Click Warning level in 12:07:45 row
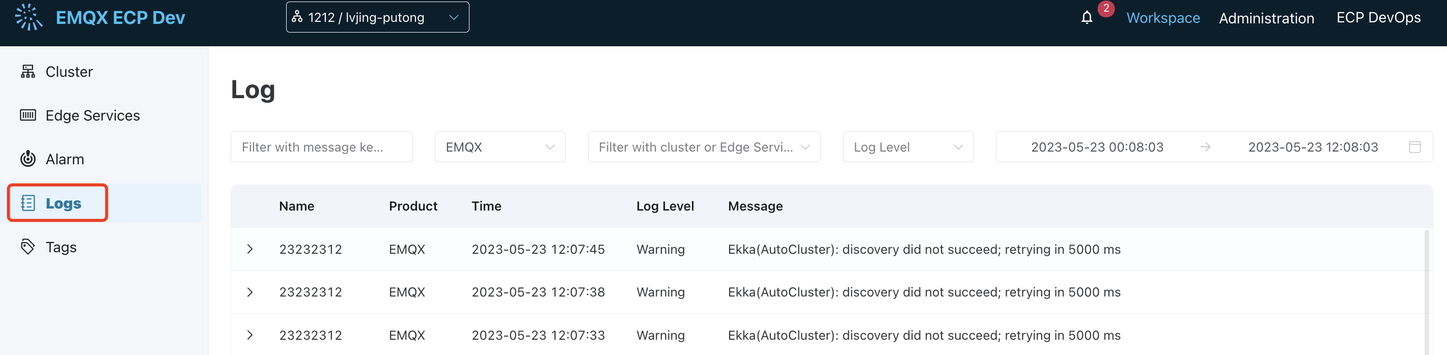1447x355 pixels. (660, 249)
